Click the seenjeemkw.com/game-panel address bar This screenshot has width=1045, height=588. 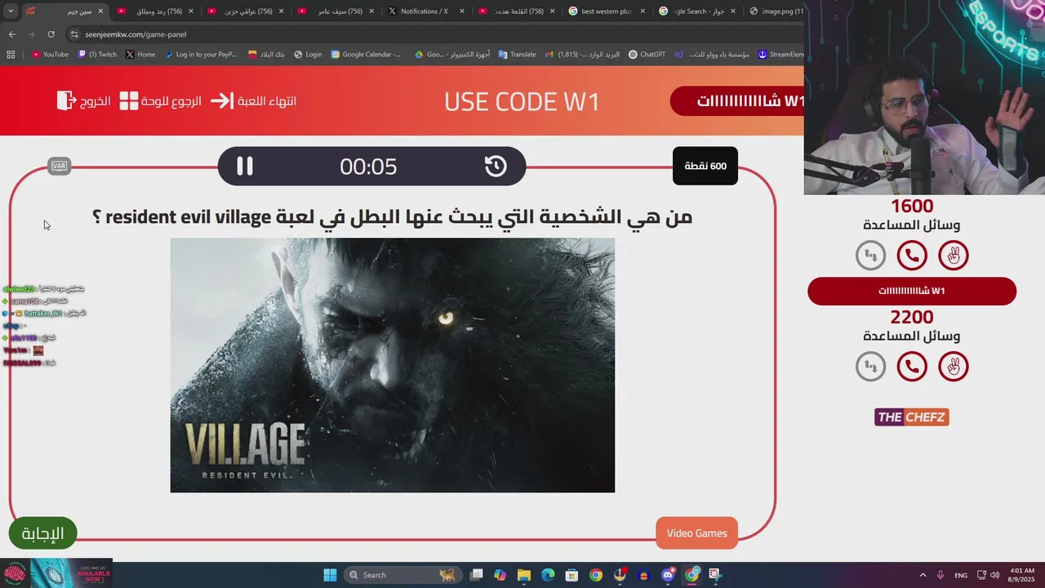point(433,34)
